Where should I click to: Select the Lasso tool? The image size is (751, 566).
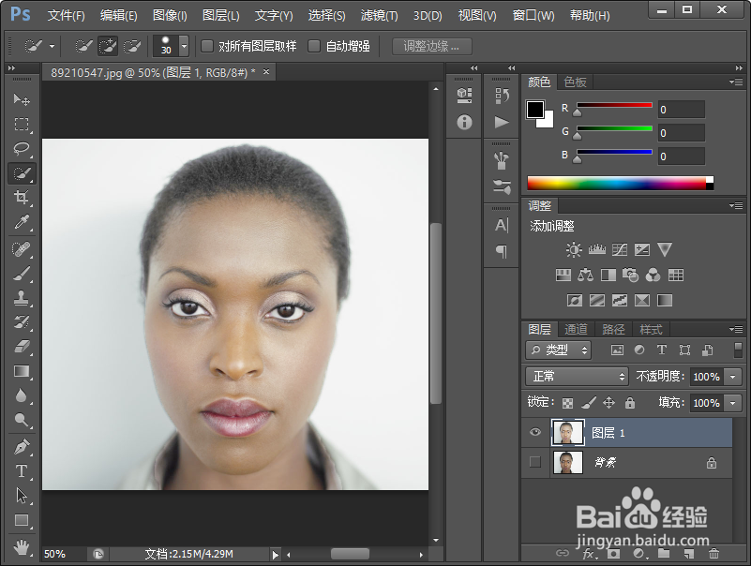21,148
